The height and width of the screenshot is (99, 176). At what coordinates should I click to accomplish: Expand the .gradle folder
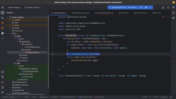(x=10, y=20)
